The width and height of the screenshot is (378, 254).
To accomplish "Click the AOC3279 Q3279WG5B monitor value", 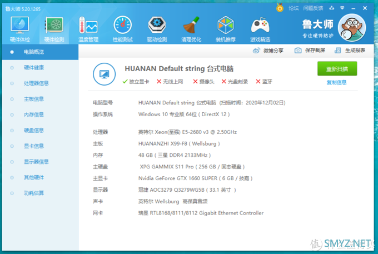I will click(x=187, y=190).
